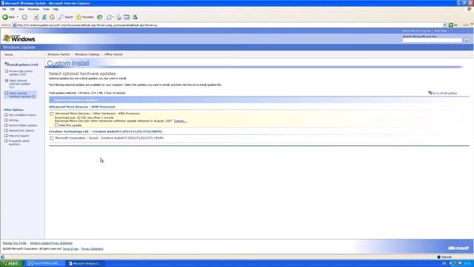This screenshot has width=474, height=267.
Task: Open the Search pane magnifier icon
Action: (x=61, y=17)
